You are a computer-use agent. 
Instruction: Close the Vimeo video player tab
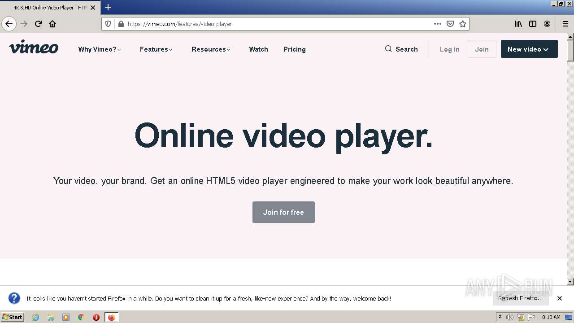click(93, 8)
